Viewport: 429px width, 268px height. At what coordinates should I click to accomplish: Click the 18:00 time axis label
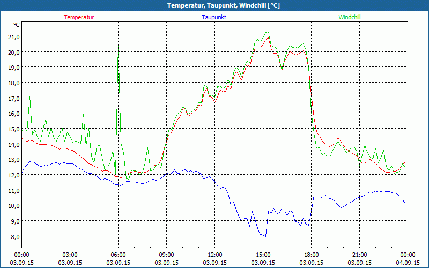(x=311, y=255)
